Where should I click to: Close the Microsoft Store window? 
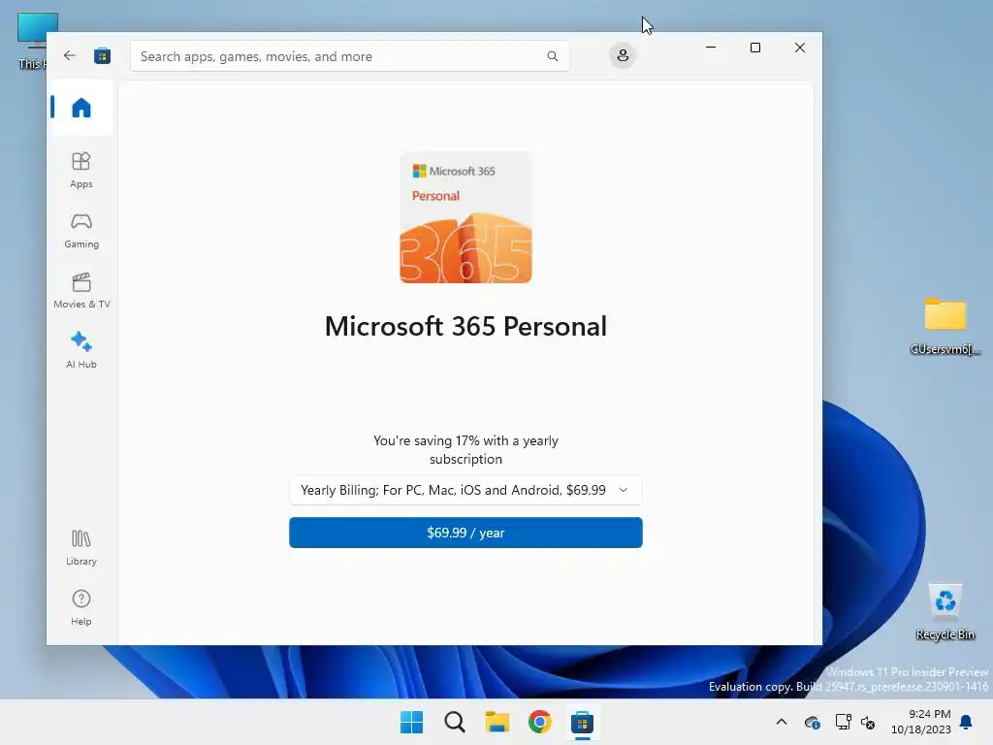pos(800,48)
